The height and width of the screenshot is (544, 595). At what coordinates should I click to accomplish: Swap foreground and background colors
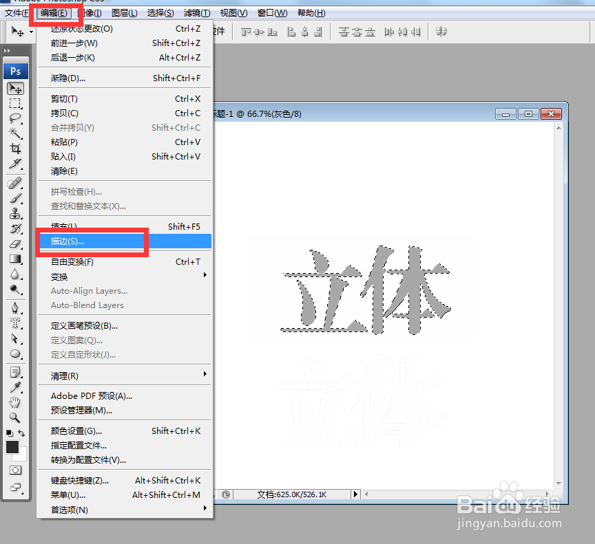point(21,433)
